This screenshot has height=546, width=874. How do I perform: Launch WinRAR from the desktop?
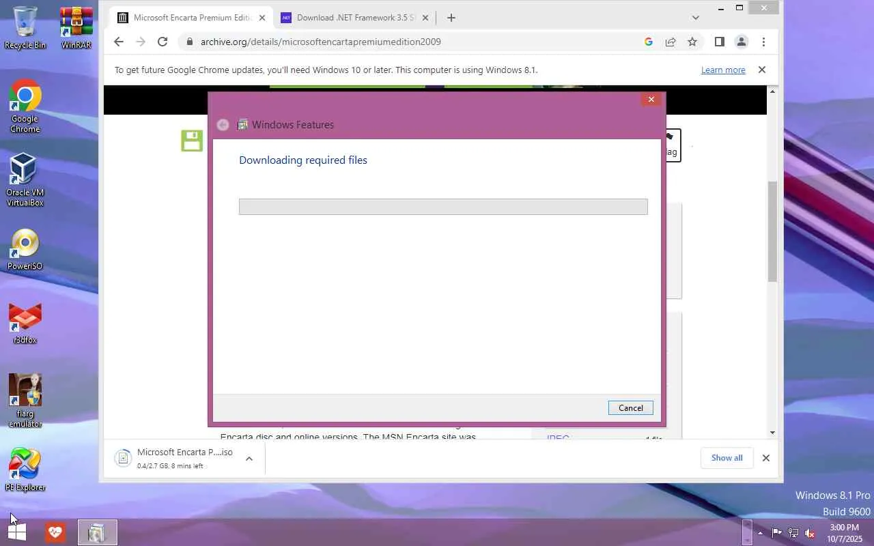[x=76, y=27]
